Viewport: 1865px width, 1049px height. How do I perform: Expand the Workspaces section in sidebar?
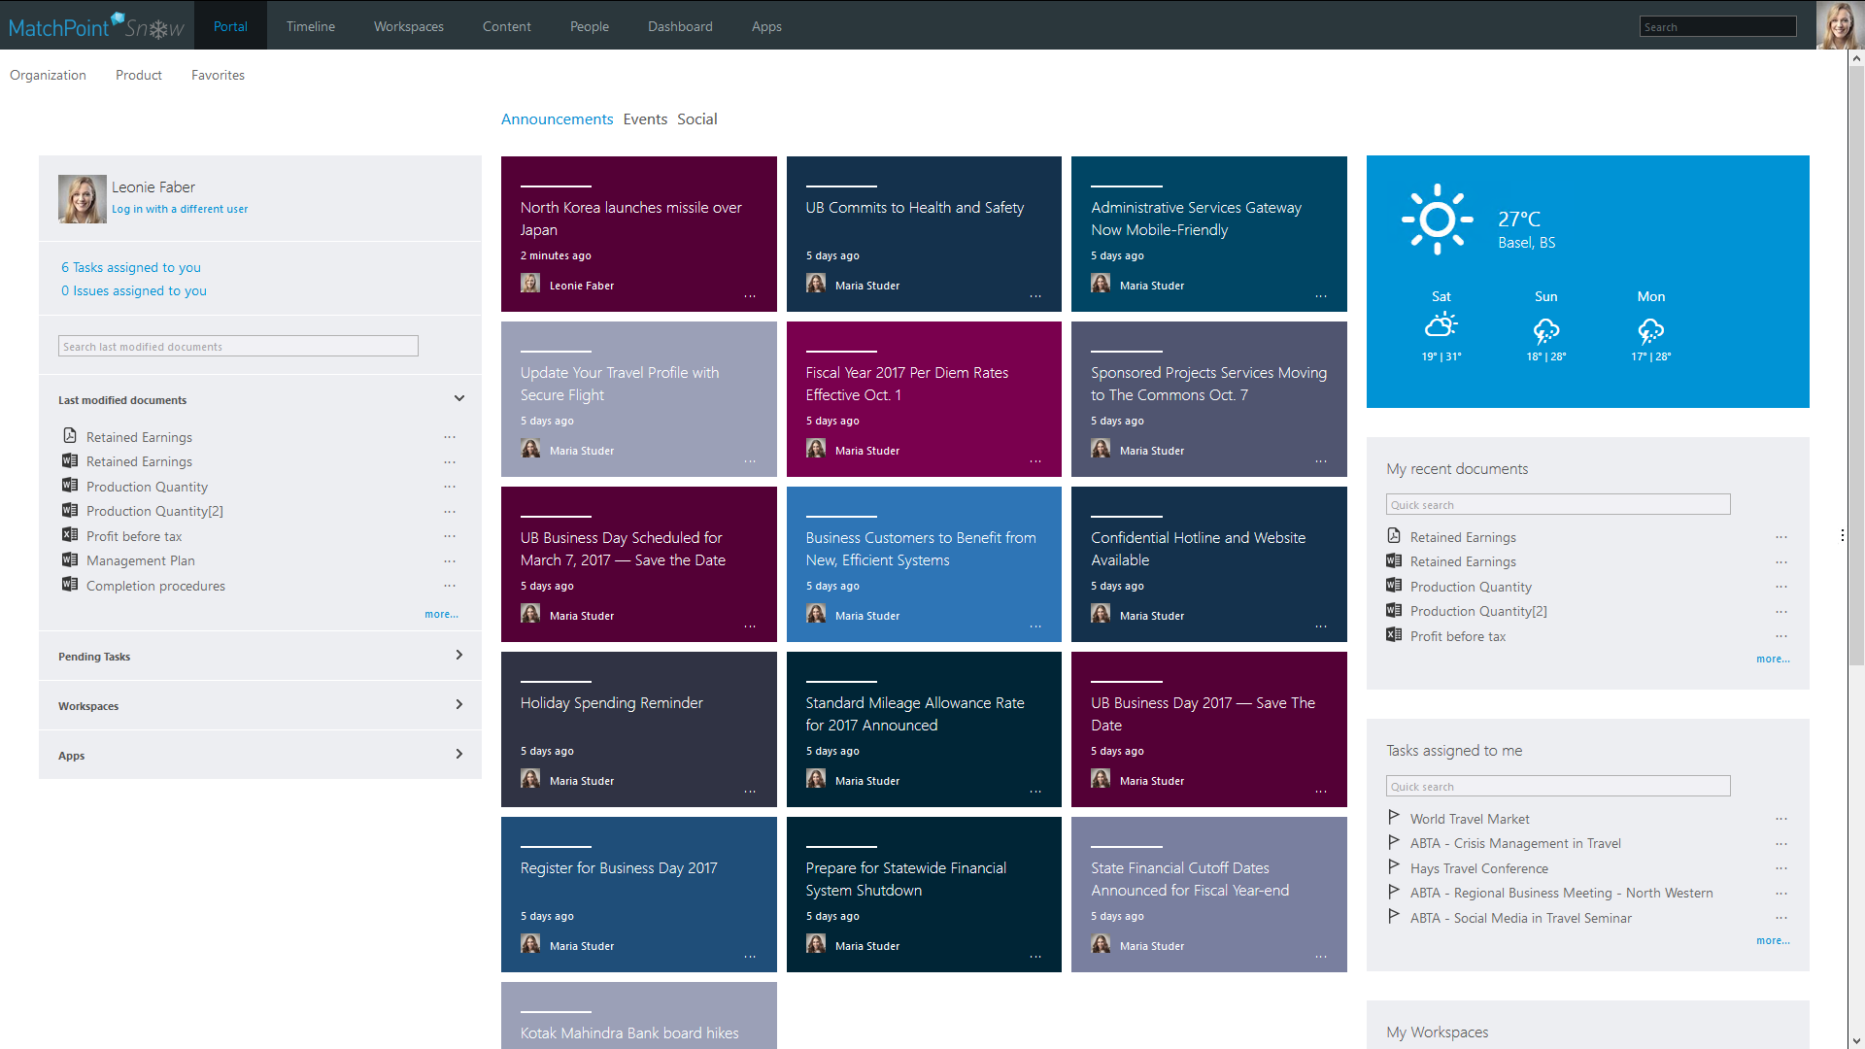(x=459, y=705)
